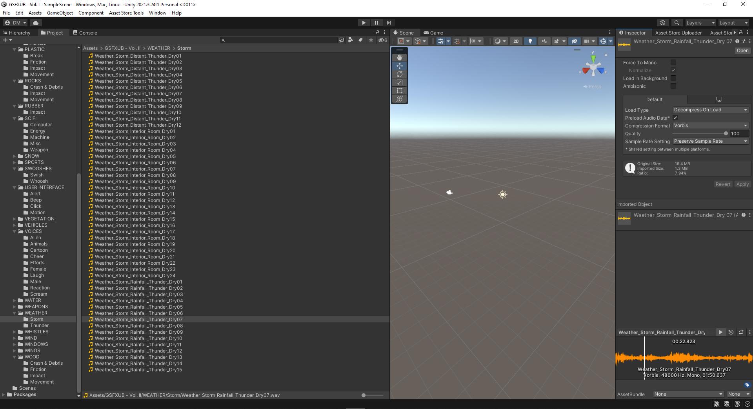The width and height of the screenshot is (753, 409).
Task: Click the Inspector help icon
Action: pos(737,41)
